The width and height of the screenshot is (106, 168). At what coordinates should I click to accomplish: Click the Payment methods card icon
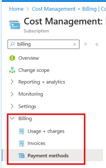click(x=22, y=156)
